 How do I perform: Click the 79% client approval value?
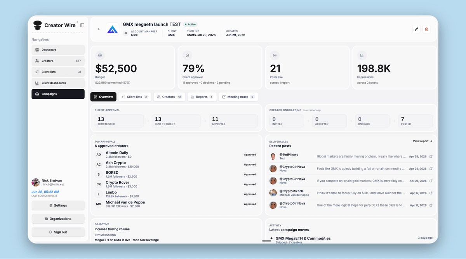[193, 69]
